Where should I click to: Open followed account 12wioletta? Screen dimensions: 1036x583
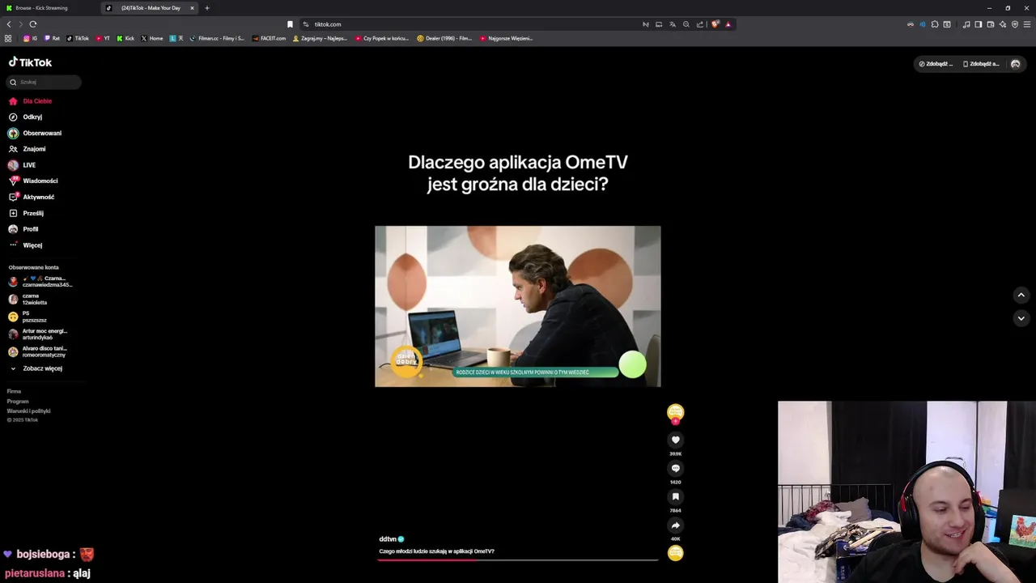point(28,299)
